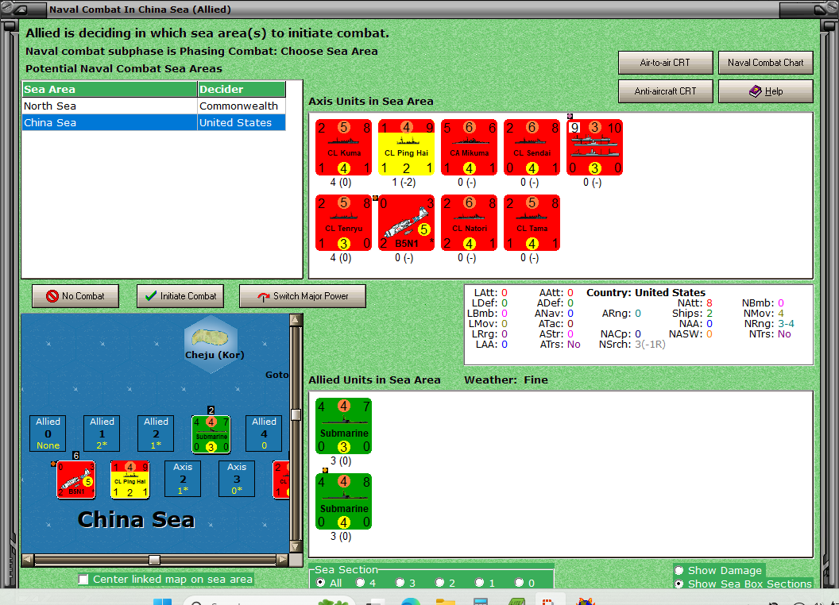Click the map scroll up arrow
The height and width of the screenshot is (605, 839).
tap(296, 320)
